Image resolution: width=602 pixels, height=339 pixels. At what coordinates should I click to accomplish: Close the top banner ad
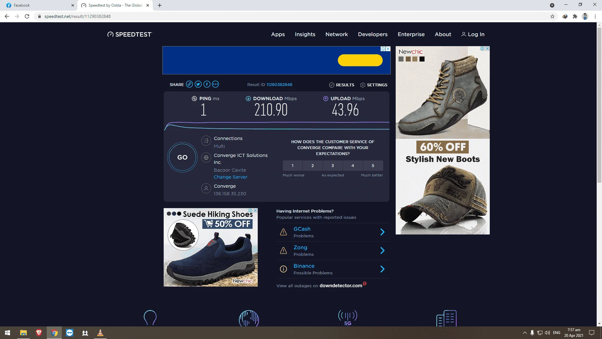(x=388, y=49)
